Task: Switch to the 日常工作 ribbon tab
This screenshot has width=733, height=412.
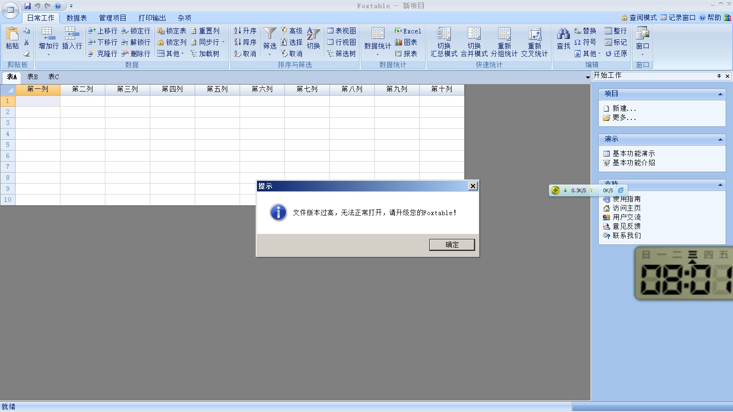Action: click(41, 18)
